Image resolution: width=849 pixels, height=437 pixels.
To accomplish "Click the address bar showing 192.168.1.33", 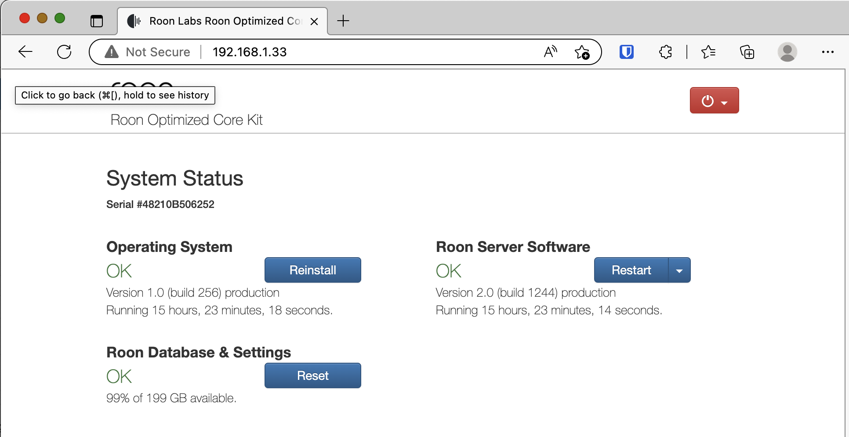I will (x=352, y=52).
